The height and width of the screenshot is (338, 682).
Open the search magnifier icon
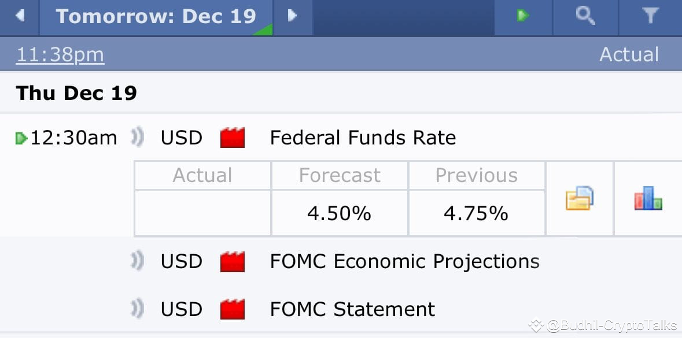(585, 16)
